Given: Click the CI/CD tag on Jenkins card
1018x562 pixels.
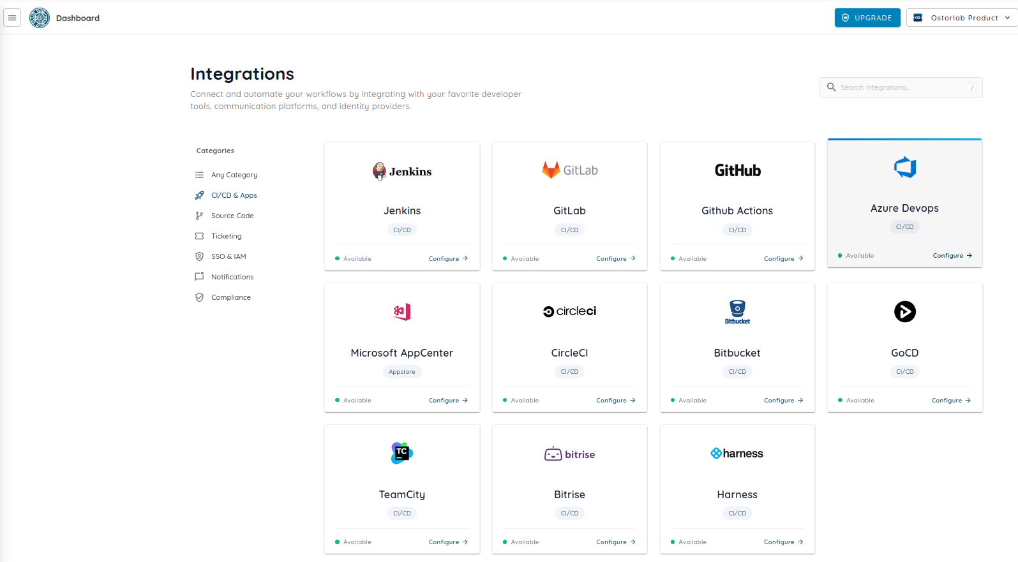Looking at the screenshot, I should tap(402, 230).
